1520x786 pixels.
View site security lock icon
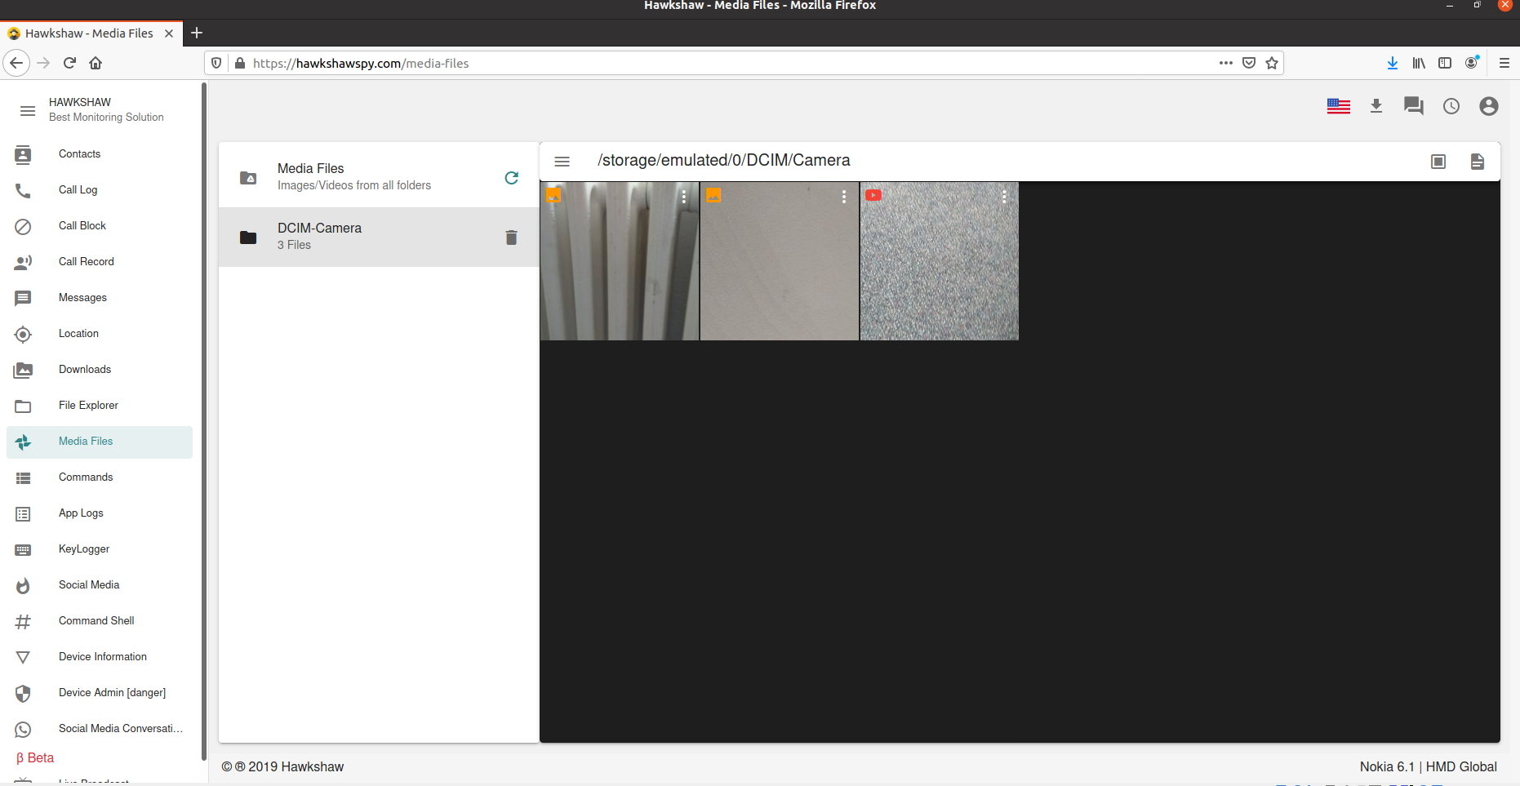(240, 63)
